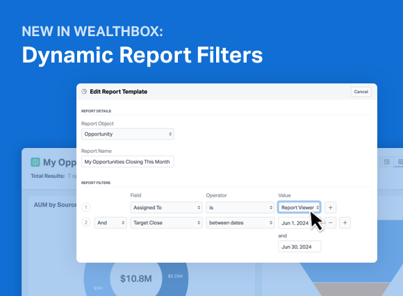
Task: Remove filter row 2 with minus button
Action: pyautogui.click(x=331, y=223)
